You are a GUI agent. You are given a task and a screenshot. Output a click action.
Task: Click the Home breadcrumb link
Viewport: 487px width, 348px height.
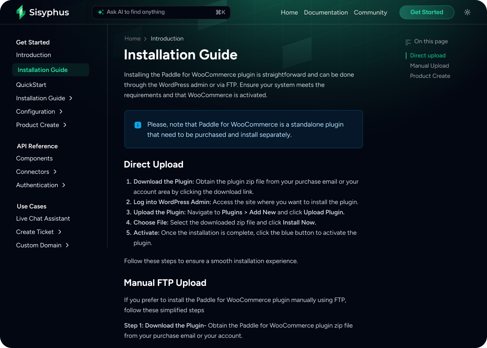coord(132,39)
